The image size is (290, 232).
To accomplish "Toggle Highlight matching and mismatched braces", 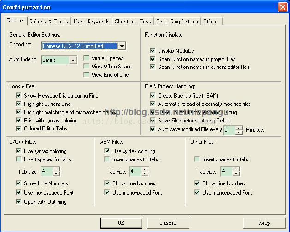I will (18, 112).
